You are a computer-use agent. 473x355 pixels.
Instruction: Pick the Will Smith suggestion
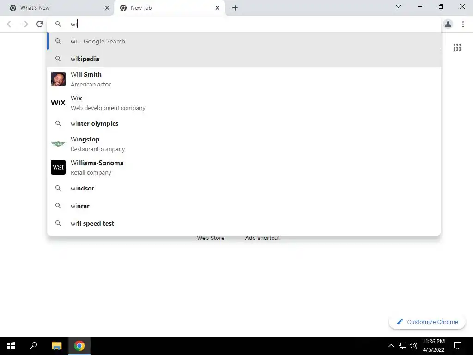(x=244, y=79)
